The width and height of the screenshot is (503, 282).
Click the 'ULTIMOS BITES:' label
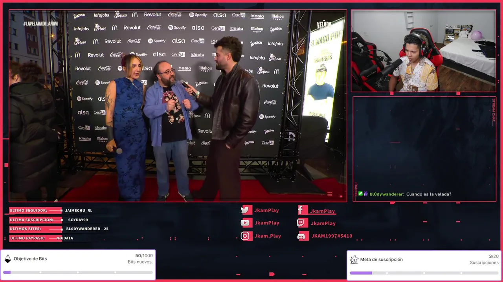[25, 229]
